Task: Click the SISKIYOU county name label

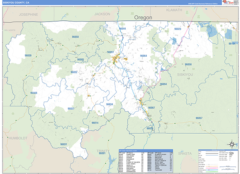Action: (185, 75)
